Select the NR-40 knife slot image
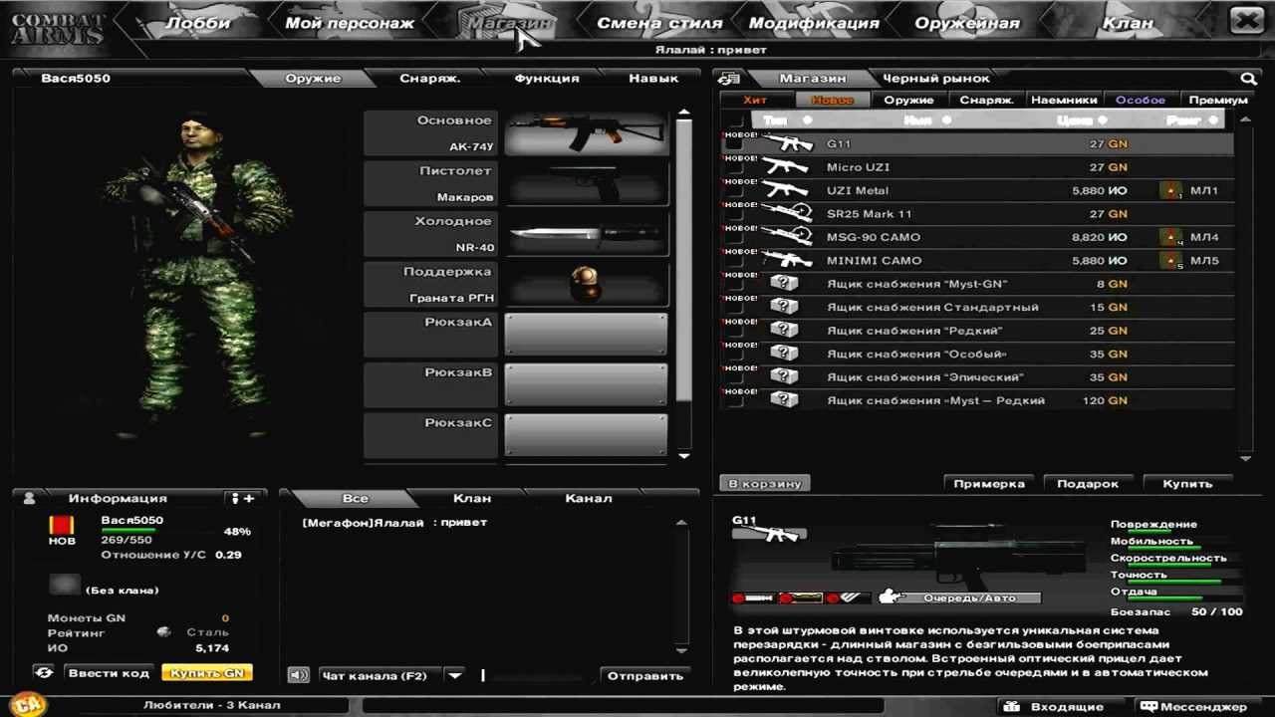 click(586, 234)
